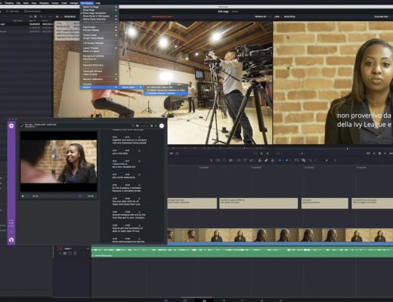Expand the Monitor Calibration submenu
Screen dimensions: 393x302
tap(99, 79)
